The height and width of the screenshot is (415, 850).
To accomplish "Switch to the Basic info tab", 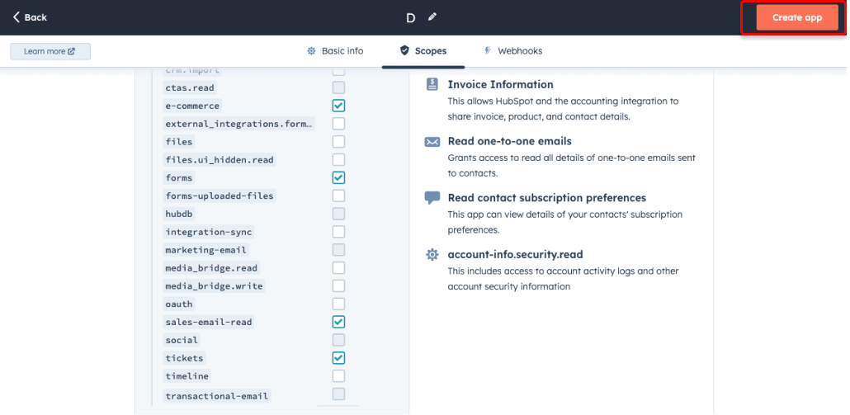I will point(335,51).
